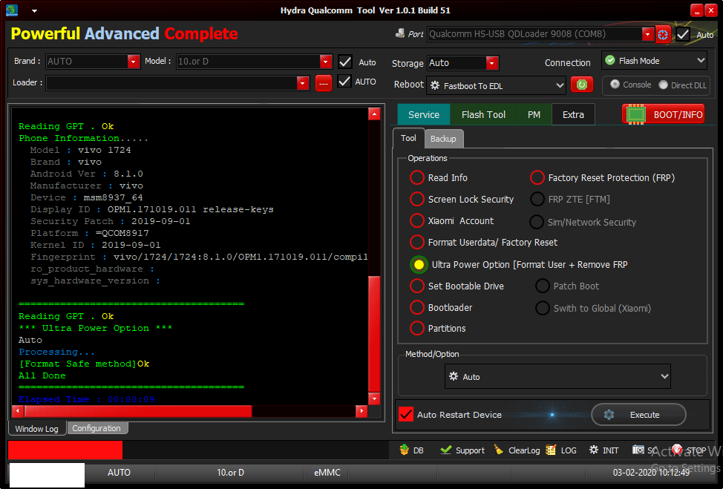Open the title bar dropdown arrow menu

coord(35,11)
